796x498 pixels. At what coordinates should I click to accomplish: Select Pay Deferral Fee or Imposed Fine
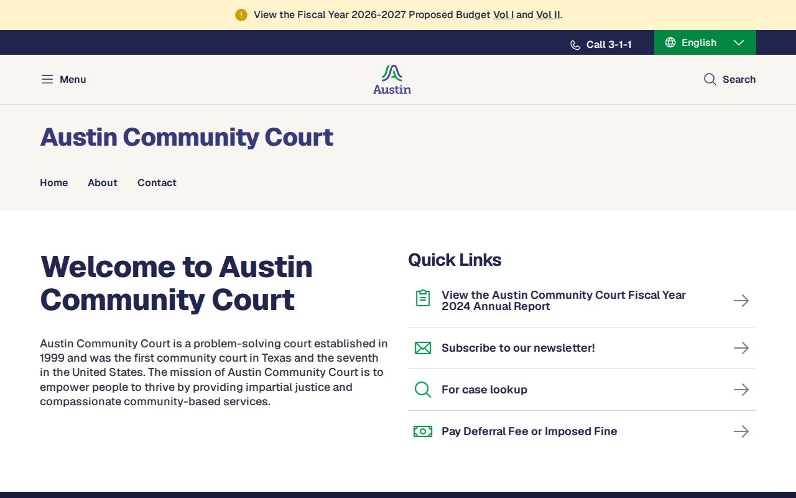coord(529,431)
